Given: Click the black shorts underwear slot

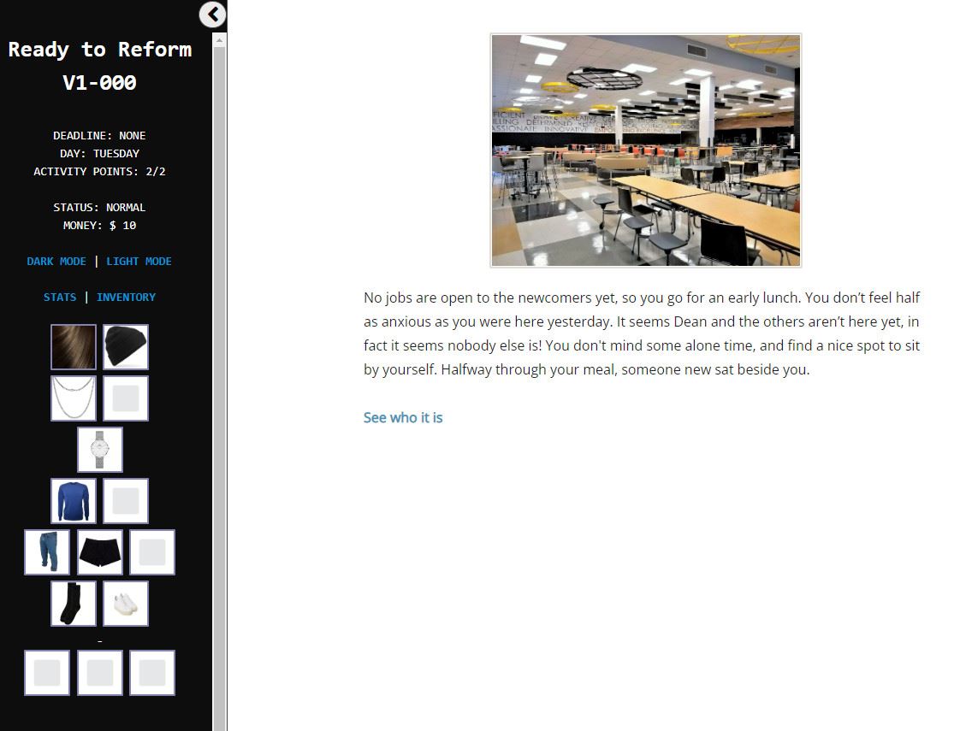Looking at the screenshot, I should (100, 552).
